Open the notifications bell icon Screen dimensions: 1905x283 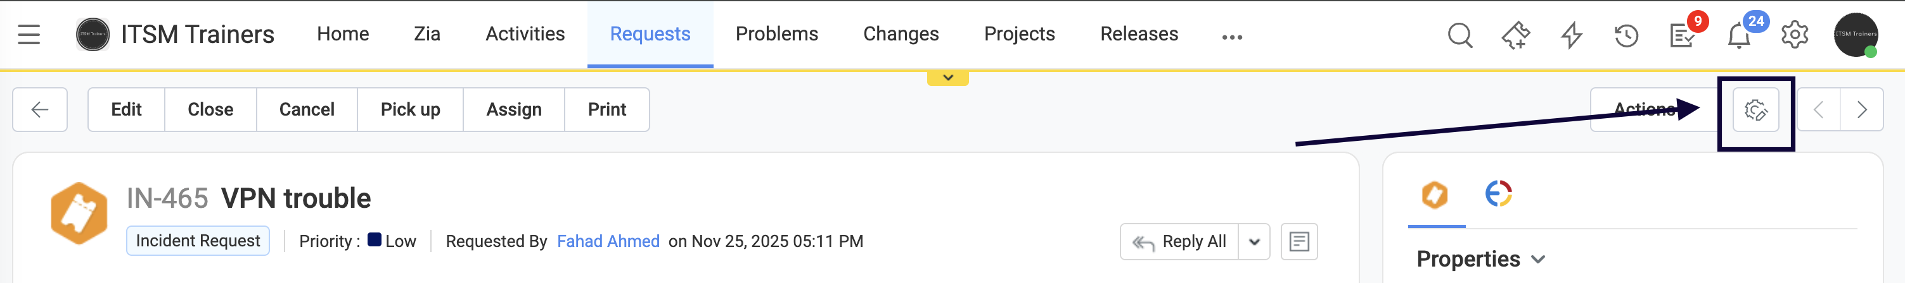(x=1738, y=35)
